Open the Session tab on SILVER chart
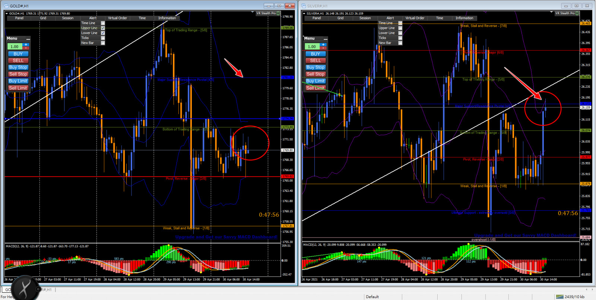The image size is (596, 300). [365, 18]
